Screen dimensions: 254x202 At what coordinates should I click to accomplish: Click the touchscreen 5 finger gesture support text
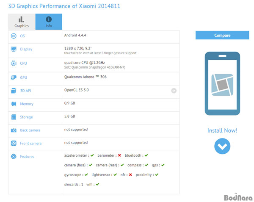100,53
